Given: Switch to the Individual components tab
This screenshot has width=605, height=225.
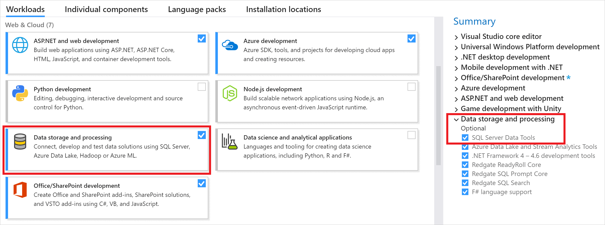Looking at the screenshot, I should [106, 10].
